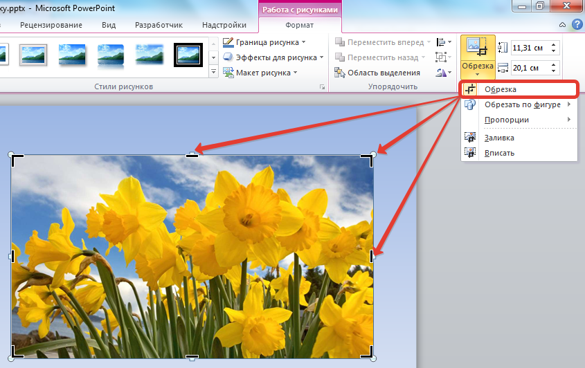Viewport: 585px width, 368px height.
Task: Decrease picture height with down spinner
Action: click(553, 51)
